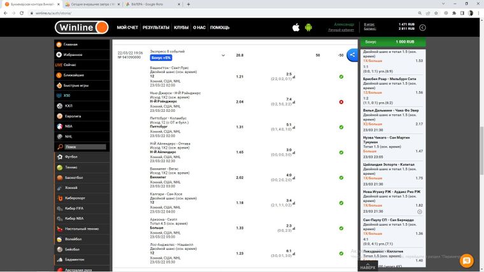Click the Баланс link in the header
The width and height of the screenshot is (484, 272).
coord(370,29)
